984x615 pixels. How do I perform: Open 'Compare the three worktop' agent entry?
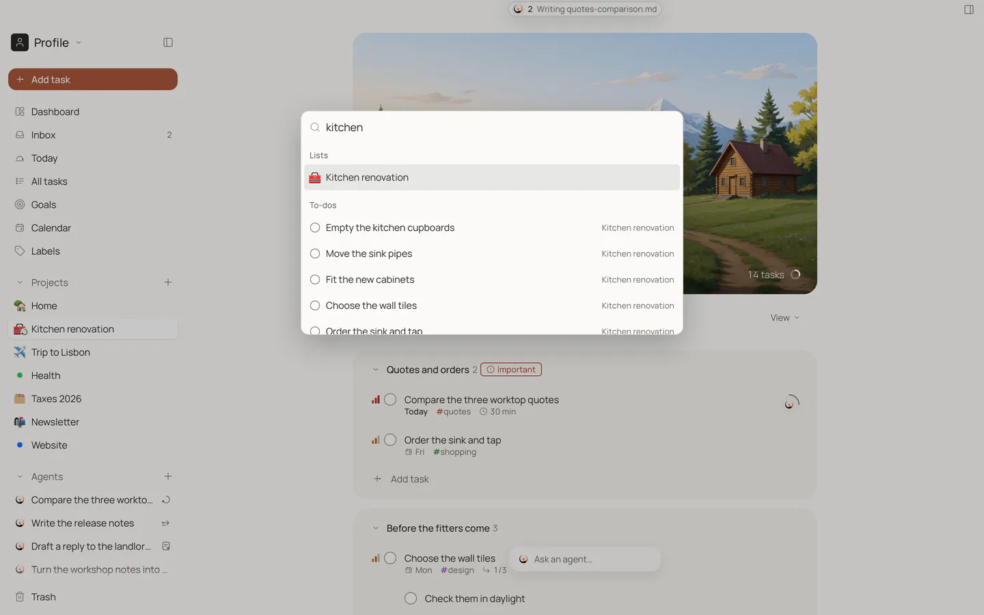(93, 500)
